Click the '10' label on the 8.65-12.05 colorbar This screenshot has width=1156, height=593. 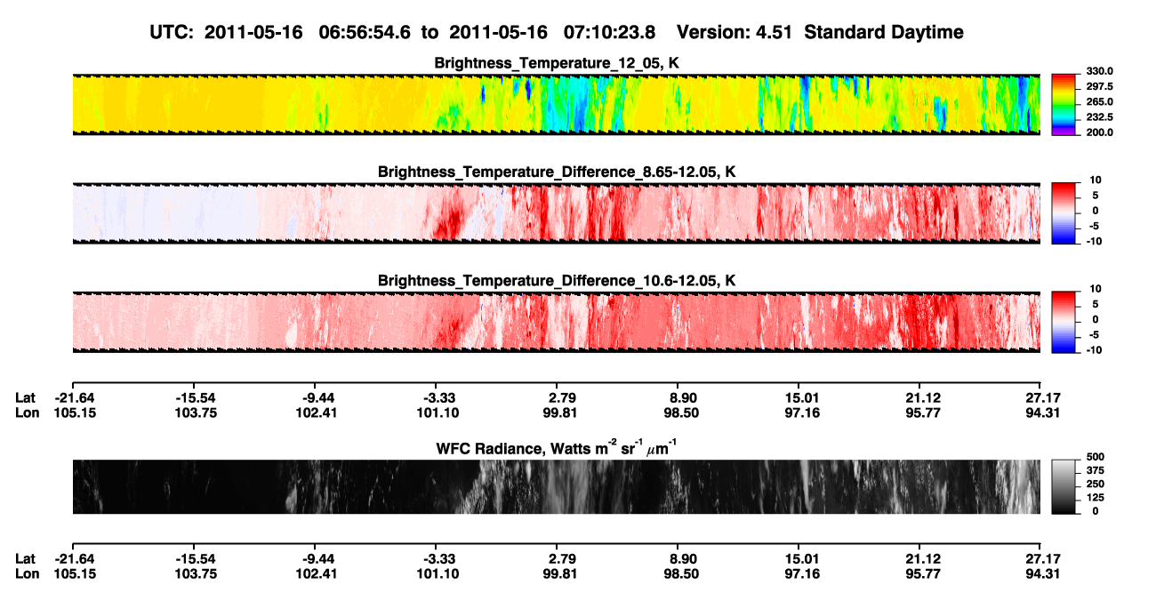[x=1096, y=180]
